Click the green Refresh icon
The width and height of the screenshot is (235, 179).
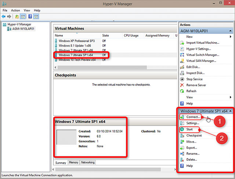tap(182, 91)
